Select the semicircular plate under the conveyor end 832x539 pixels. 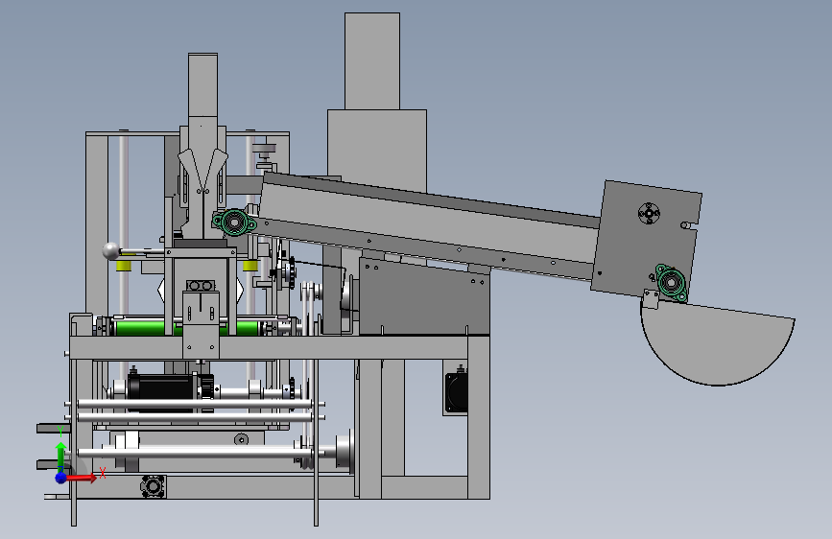tap(716, 343)
